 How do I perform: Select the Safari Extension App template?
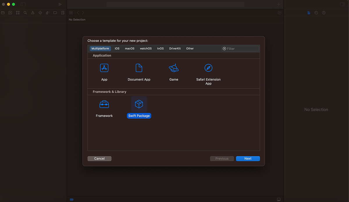click(208, 71)
